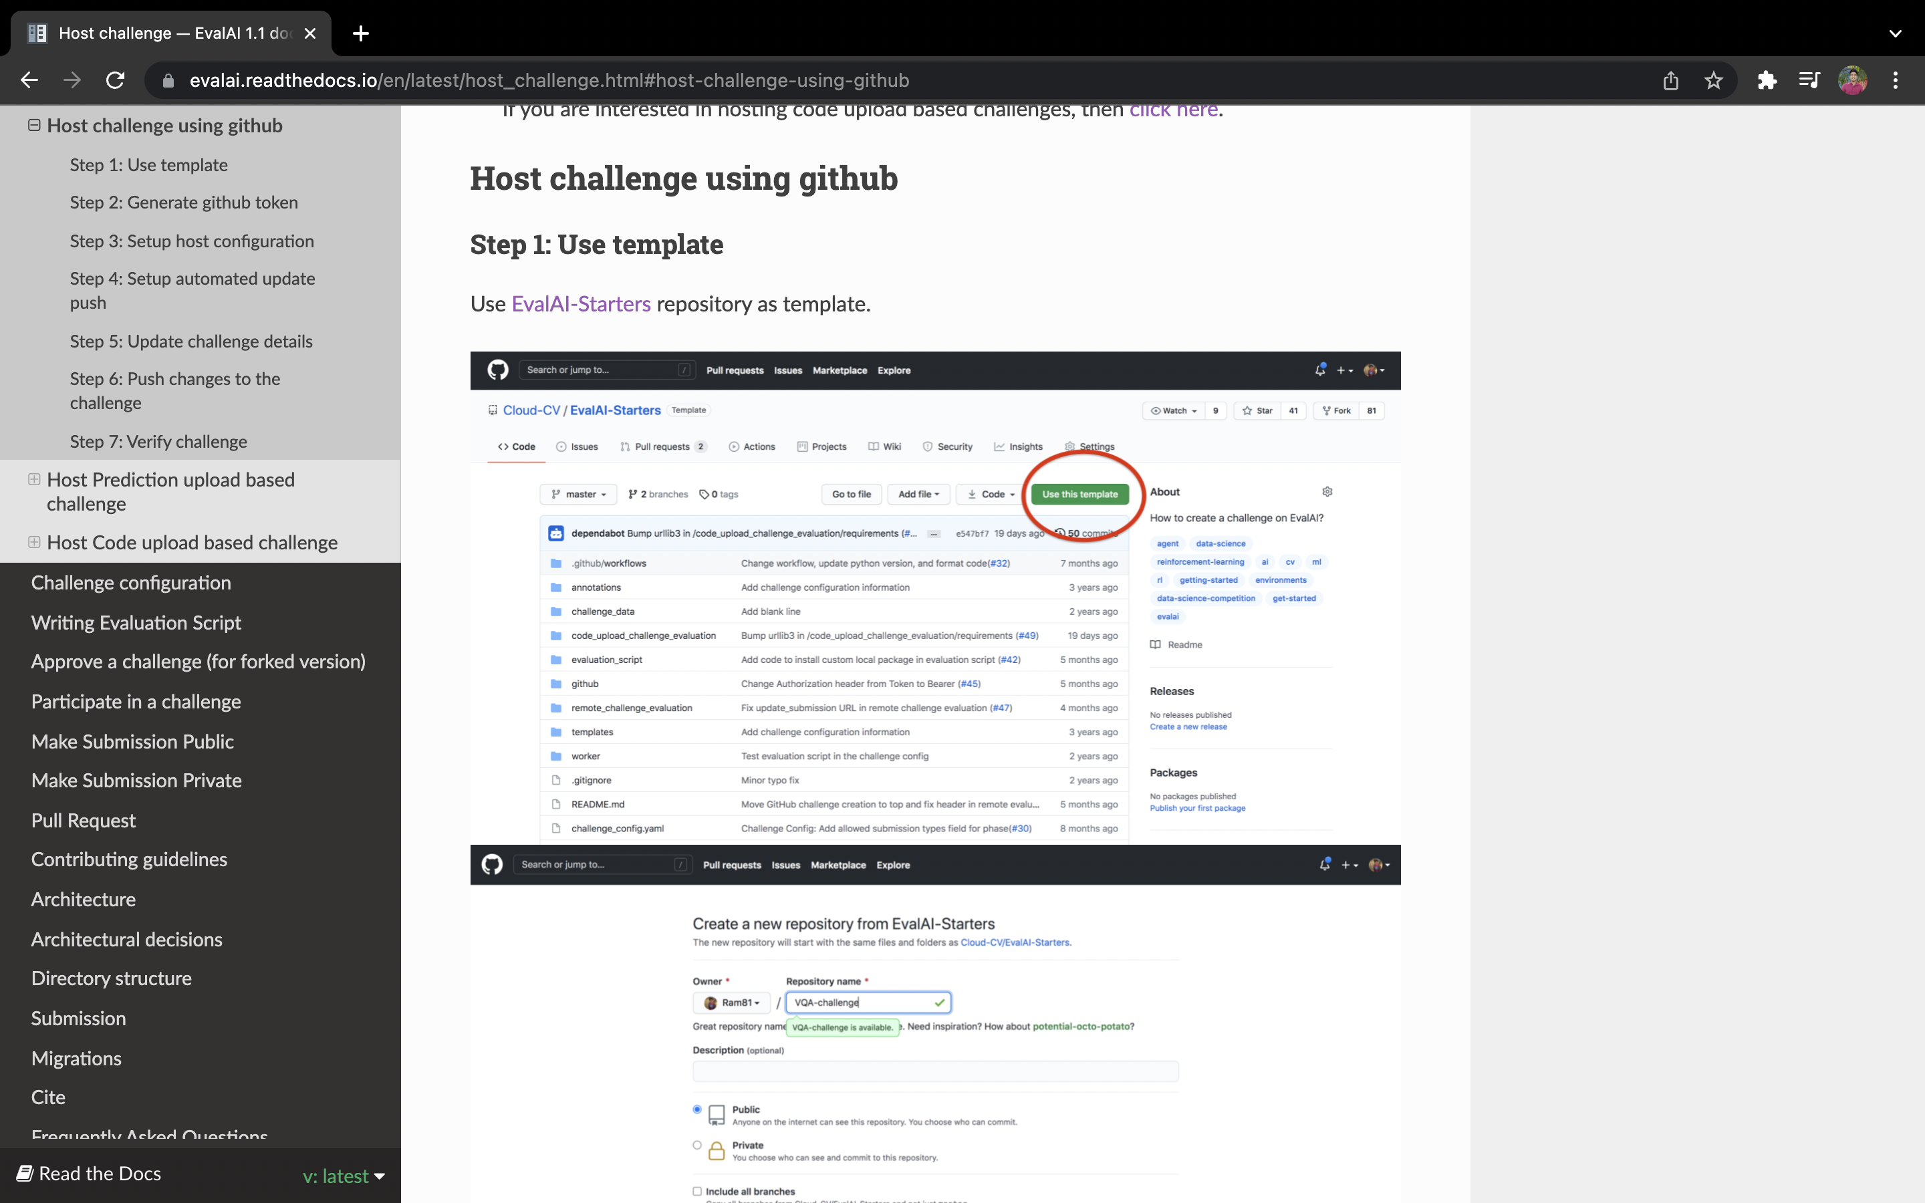Open the Chrome three-dot menu
The width and height of the screenshot is (1925, 1203).
point(1896,80)
